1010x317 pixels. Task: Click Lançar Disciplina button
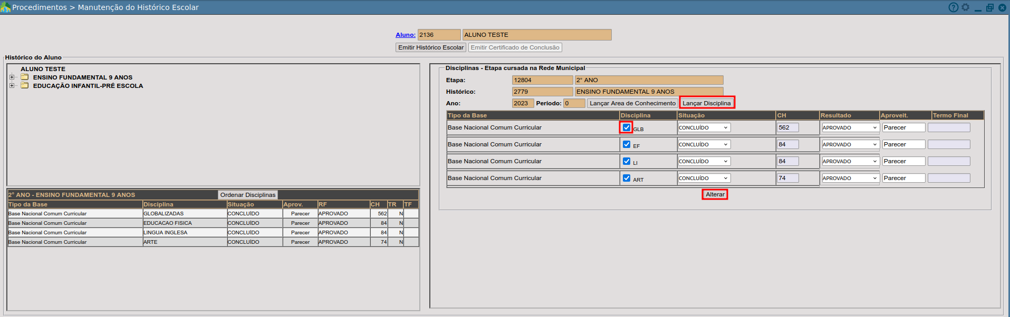tap(707, 103)
